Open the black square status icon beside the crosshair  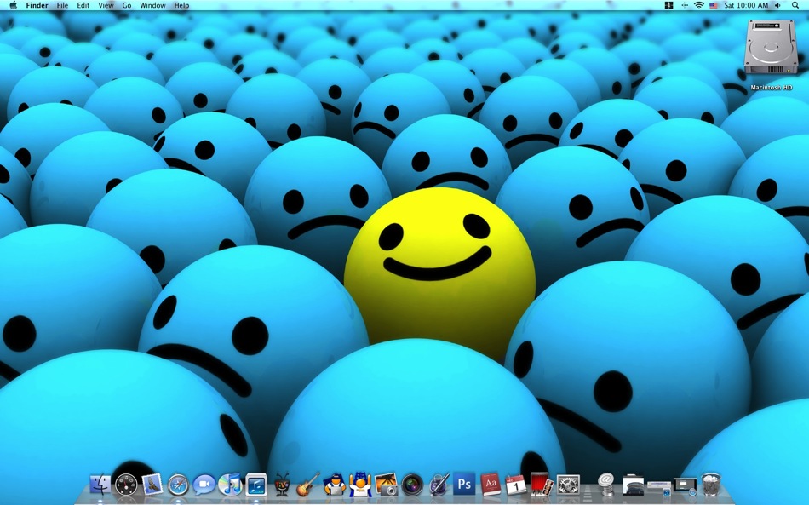(x=669, y=5)
